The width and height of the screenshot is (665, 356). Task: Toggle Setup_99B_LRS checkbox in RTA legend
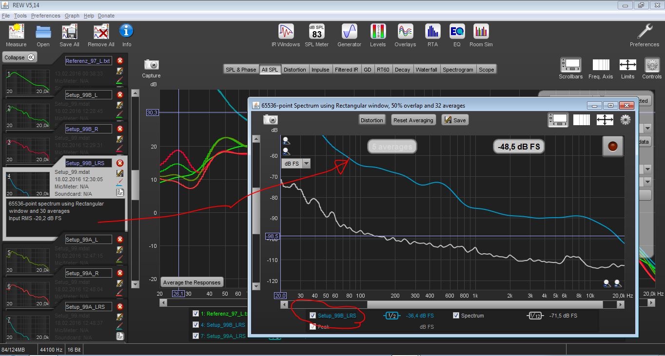(313, 316)
